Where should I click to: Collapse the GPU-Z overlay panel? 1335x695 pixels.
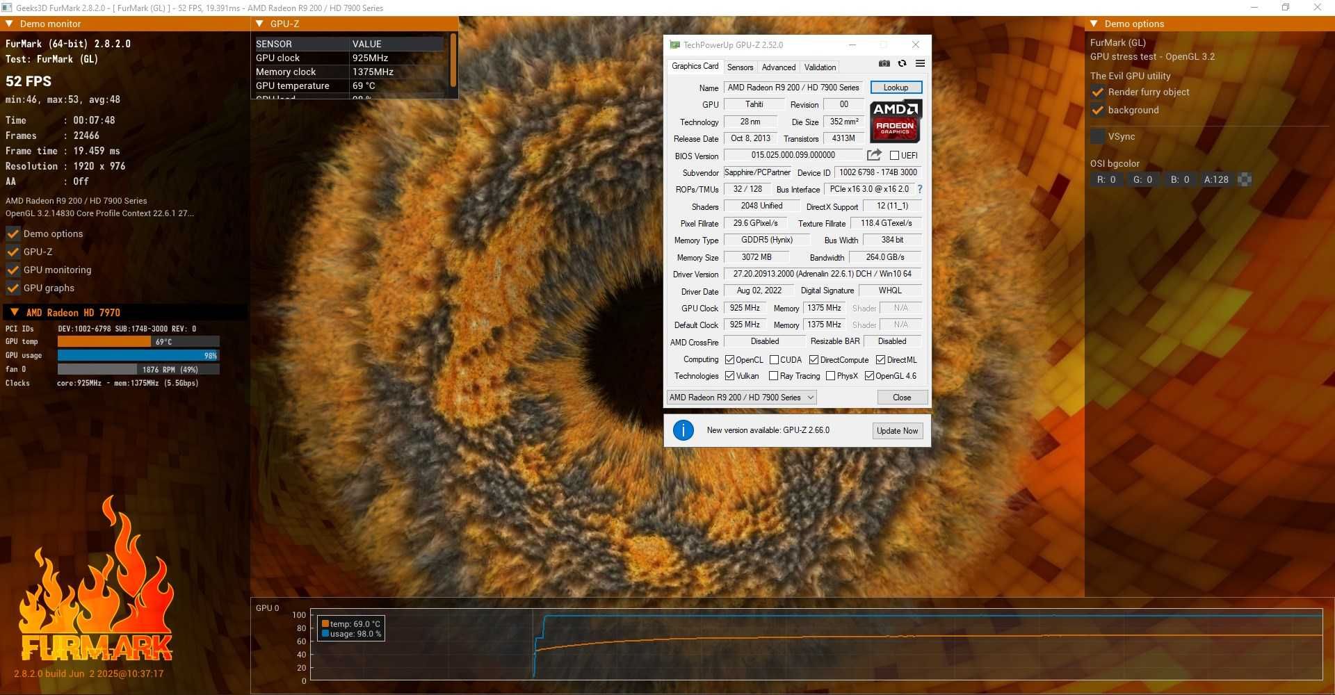[259, 24]
